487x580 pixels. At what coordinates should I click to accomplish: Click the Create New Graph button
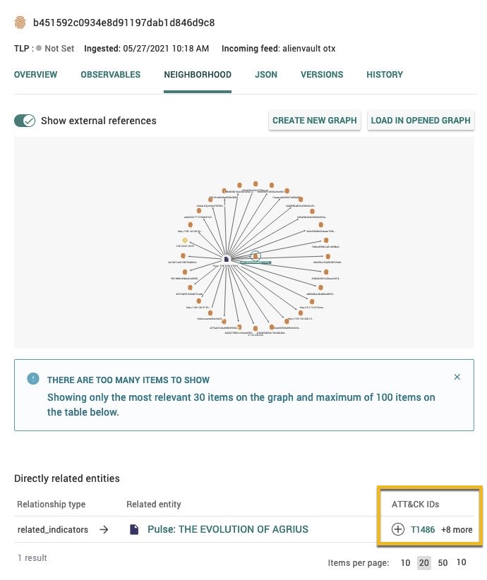pyautogui.click(x=315, y=121)
